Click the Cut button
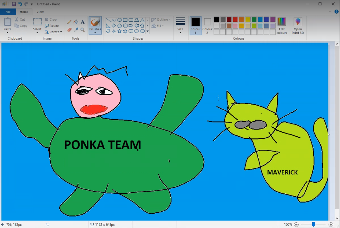340x228 pixels. (20, 20)
